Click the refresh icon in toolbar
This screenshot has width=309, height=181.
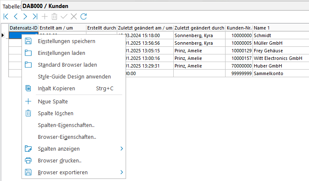83,16
